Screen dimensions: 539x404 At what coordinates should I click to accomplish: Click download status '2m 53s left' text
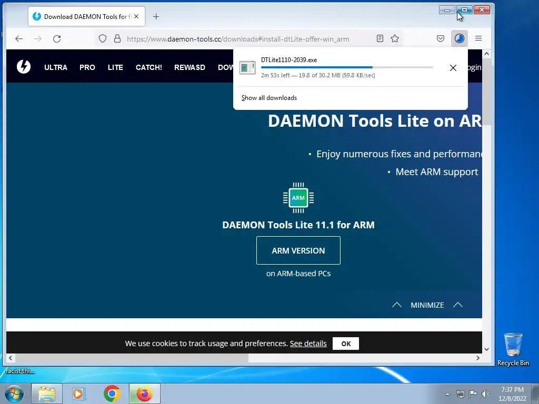tap(275, 75)
